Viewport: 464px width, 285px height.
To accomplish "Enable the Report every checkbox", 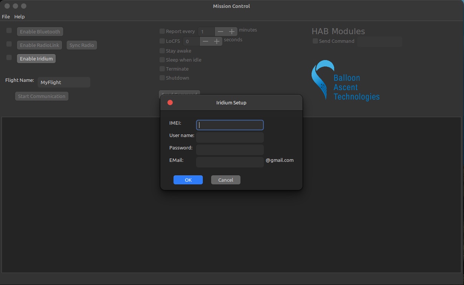I will (162, 31).
